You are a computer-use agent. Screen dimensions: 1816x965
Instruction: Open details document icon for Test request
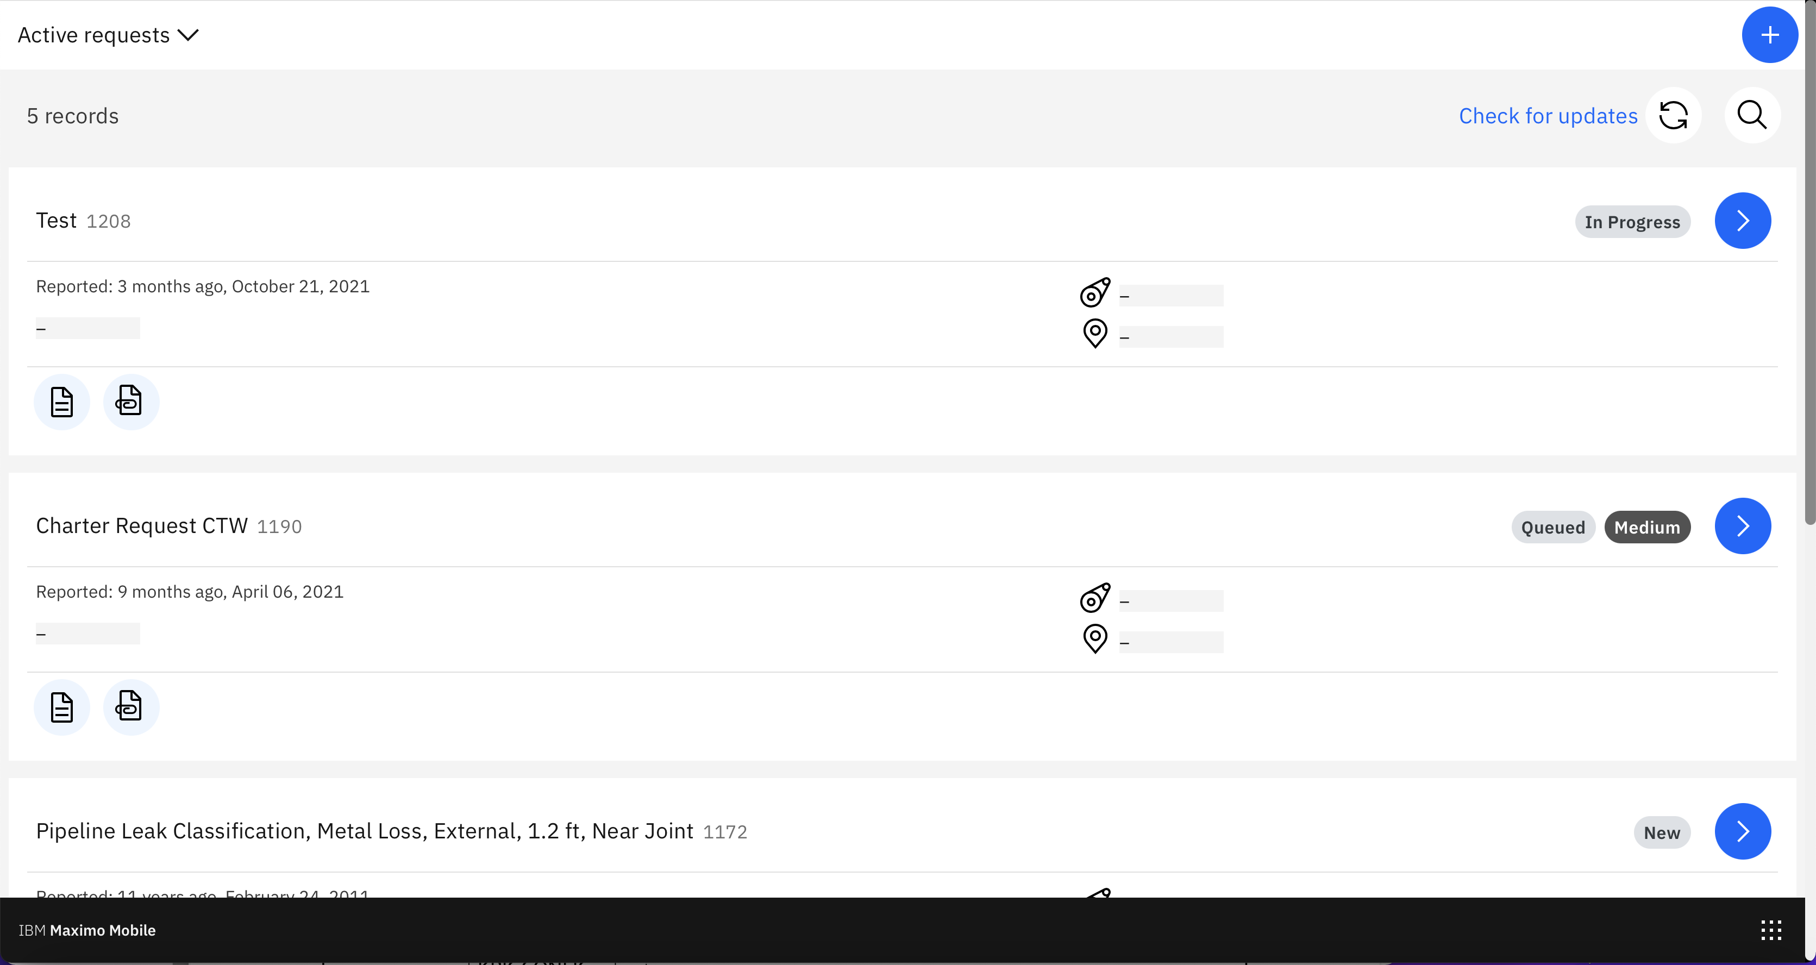click(x=62, y=402)
